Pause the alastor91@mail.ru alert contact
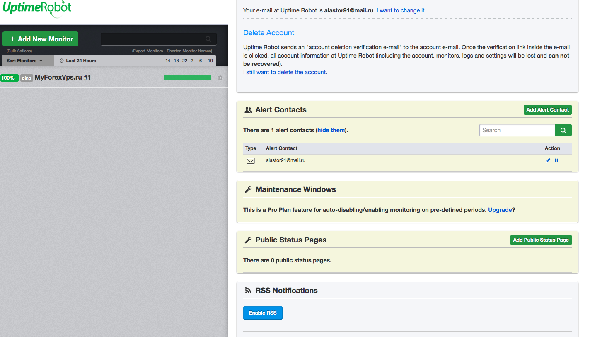This screenshot has height=337, width=590. (x=556, y=160)
